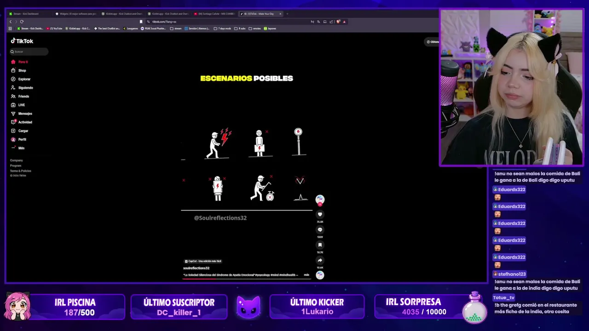Open Cargar upload page
The width and height of the screenshot is (589, 331).
pos(20,131)
